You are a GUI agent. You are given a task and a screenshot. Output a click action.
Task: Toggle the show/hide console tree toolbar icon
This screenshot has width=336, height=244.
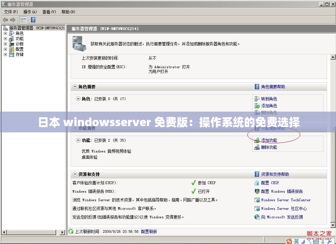(23, 20)
